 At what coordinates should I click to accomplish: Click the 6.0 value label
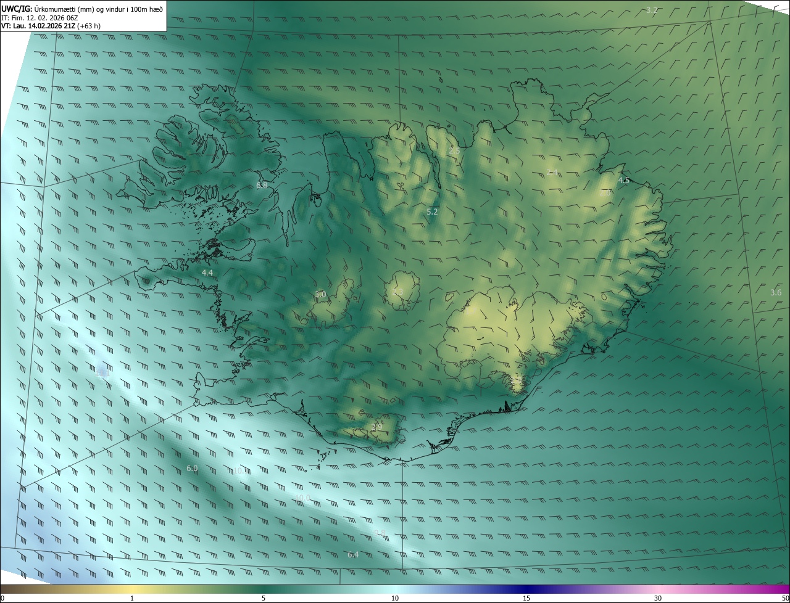[x=192, y=469]
